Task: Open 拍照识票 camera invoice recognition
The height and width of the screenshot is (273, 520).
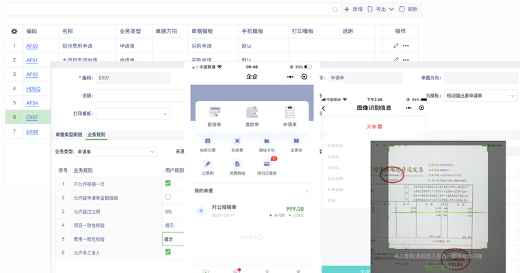Action: 207,142
